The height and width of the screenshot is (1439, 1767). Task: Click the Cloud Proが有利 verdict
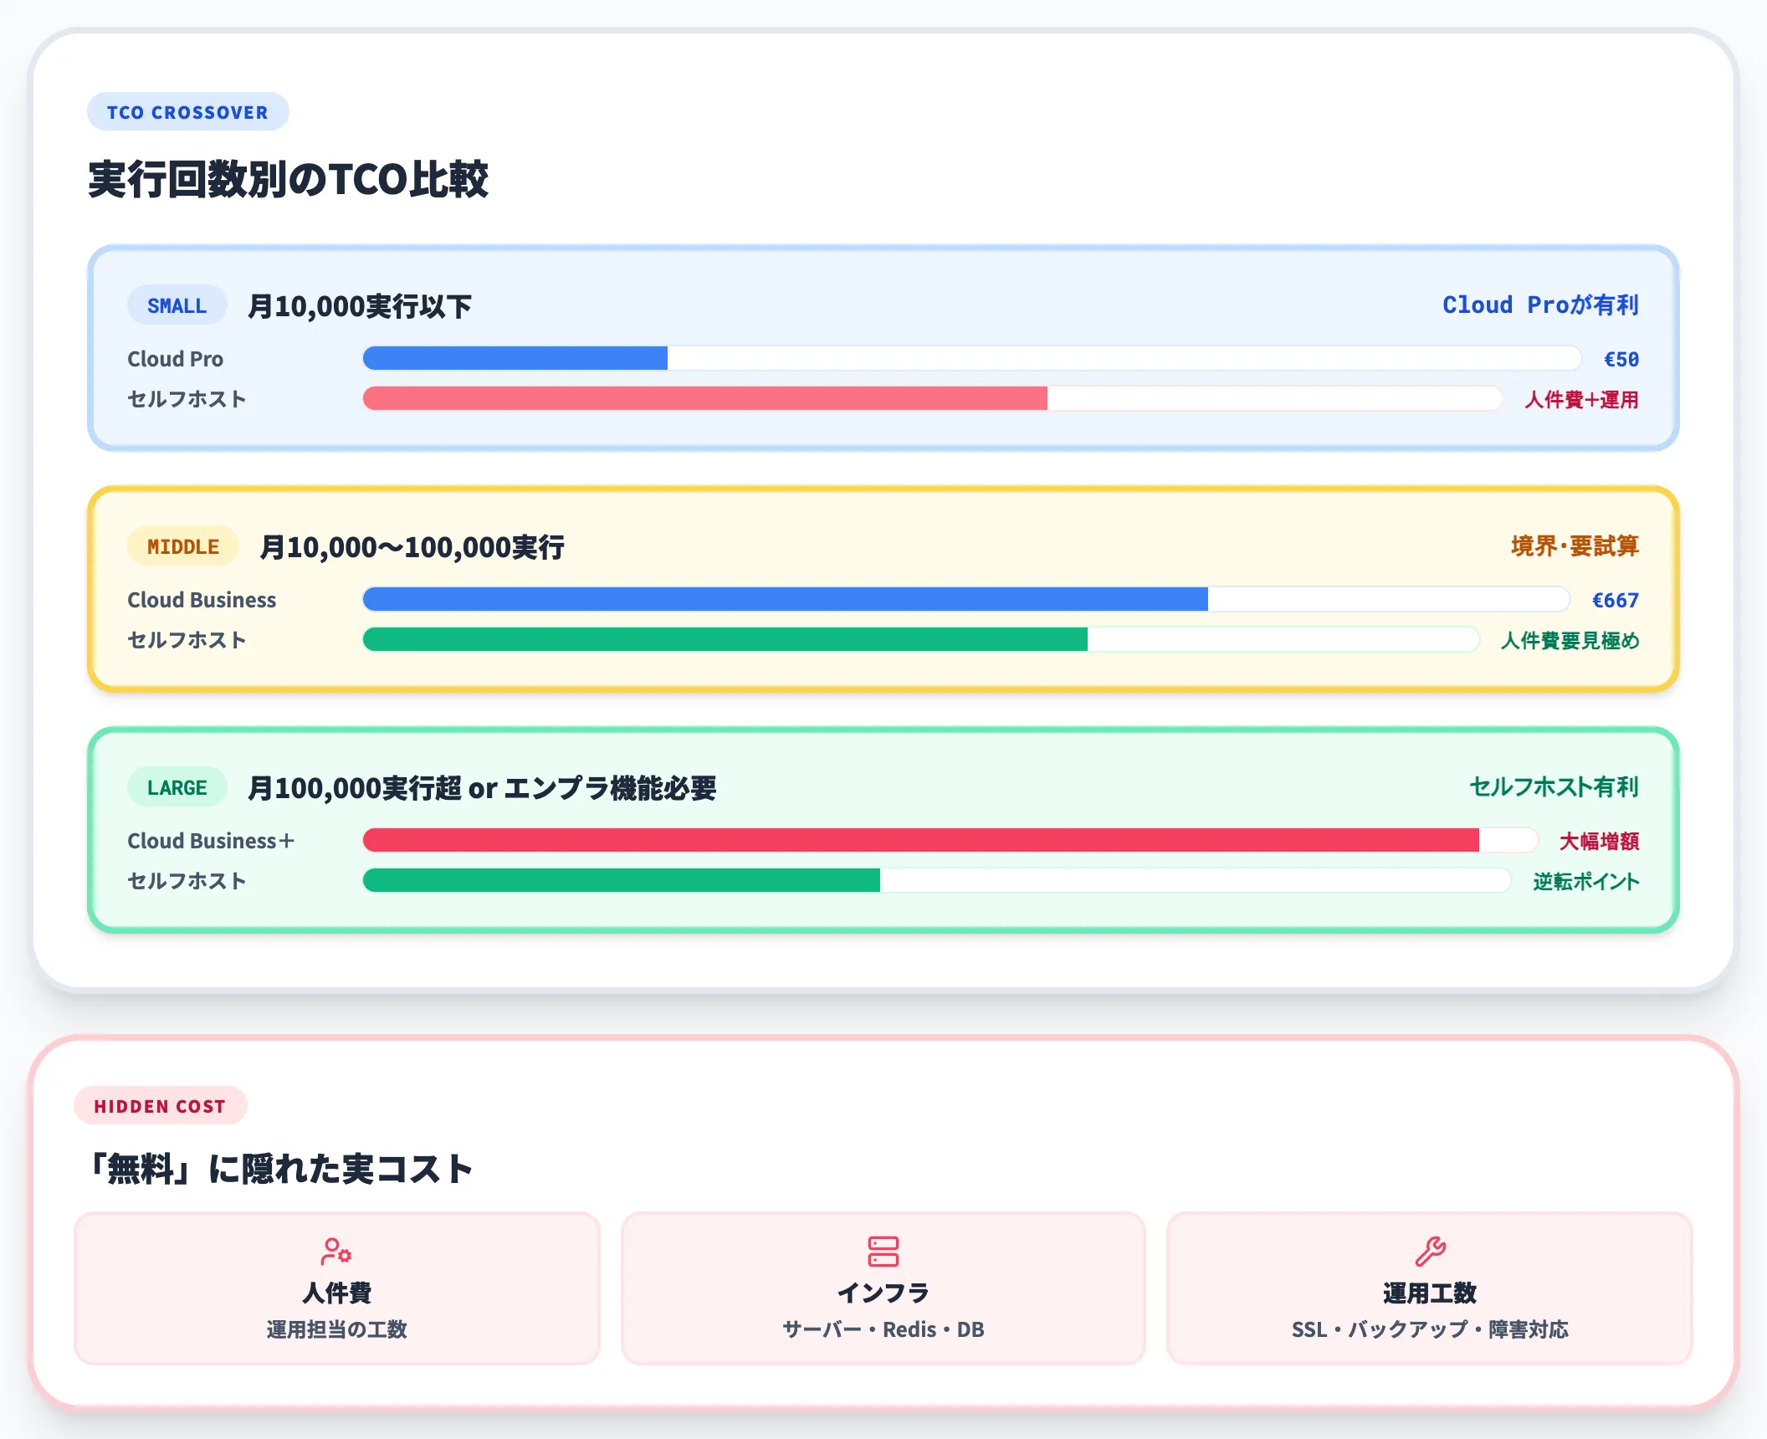point(1540,305)
